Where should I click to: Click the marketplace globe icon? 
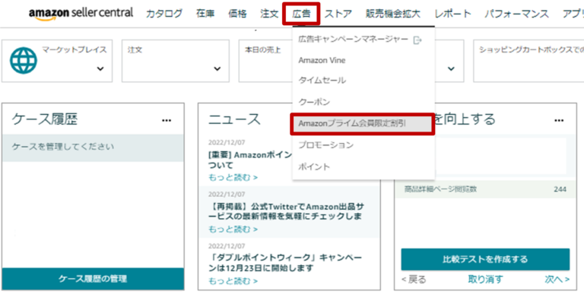click(x=24, y=60)
